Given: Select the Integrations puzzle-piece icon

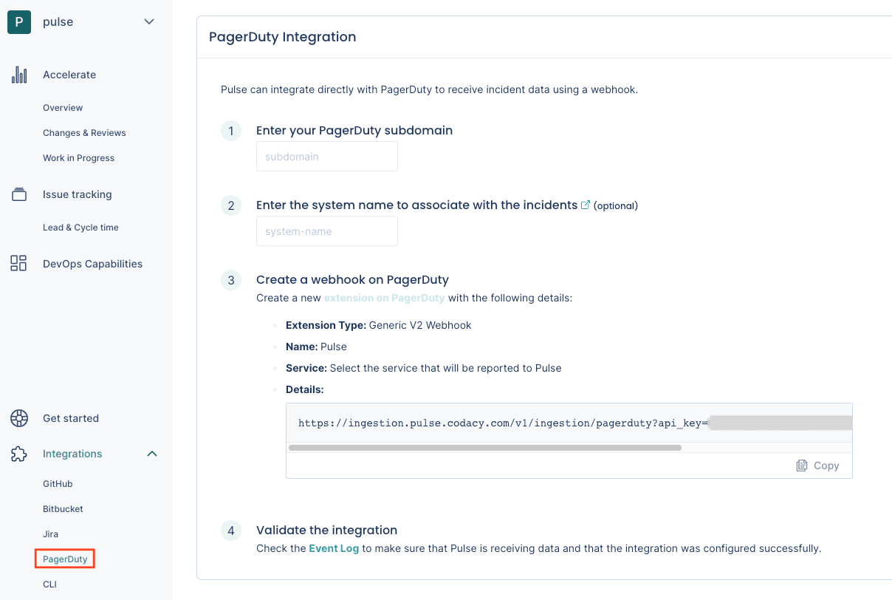Looking at the screenshot, I should pos(18,454).
